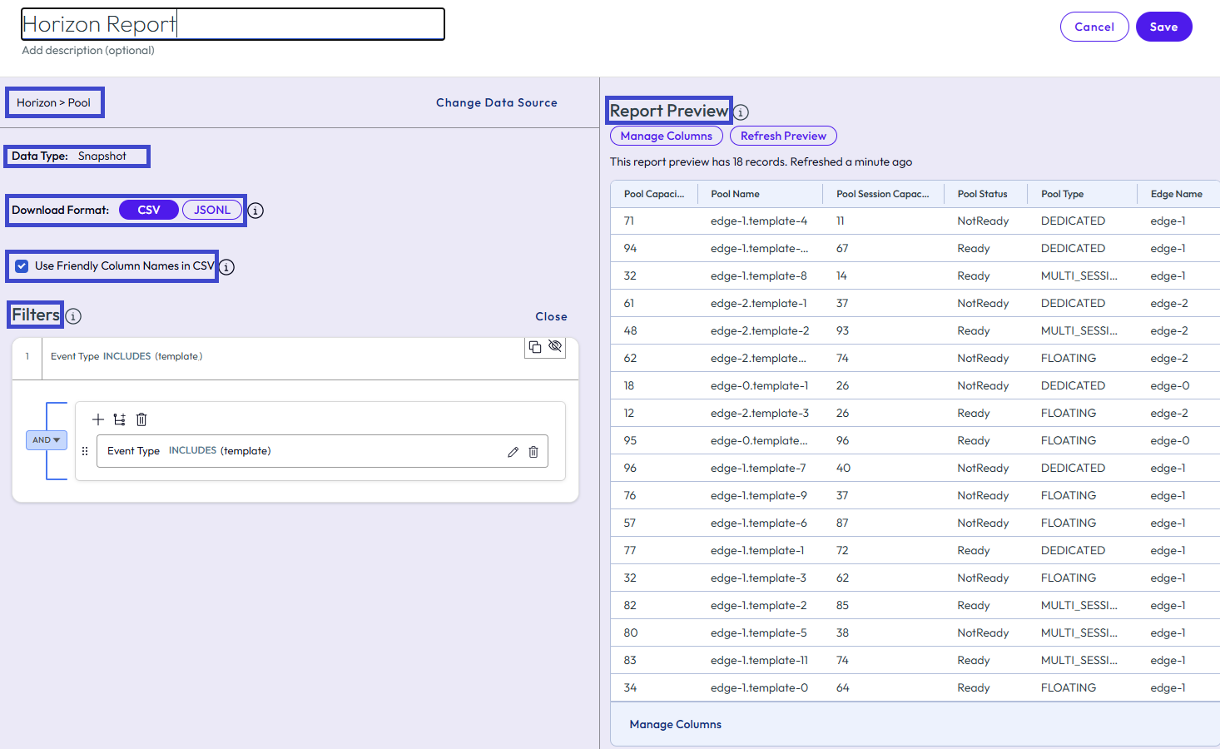Click Pool Session Capac... column header

883,194
